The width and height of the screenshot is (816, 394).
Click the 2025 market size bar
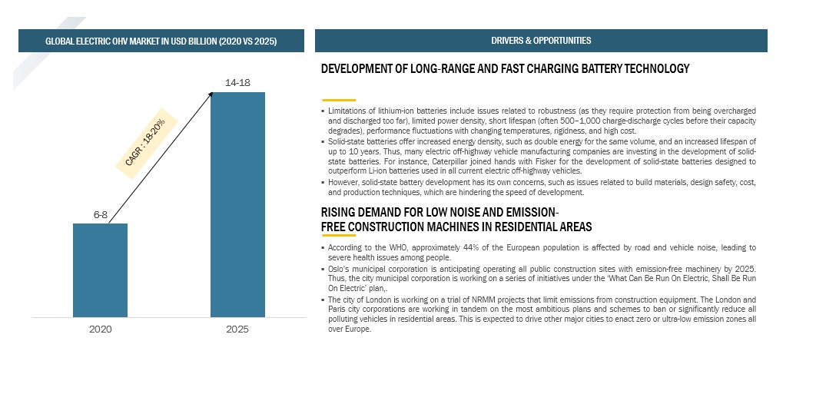tap(237, 204)
